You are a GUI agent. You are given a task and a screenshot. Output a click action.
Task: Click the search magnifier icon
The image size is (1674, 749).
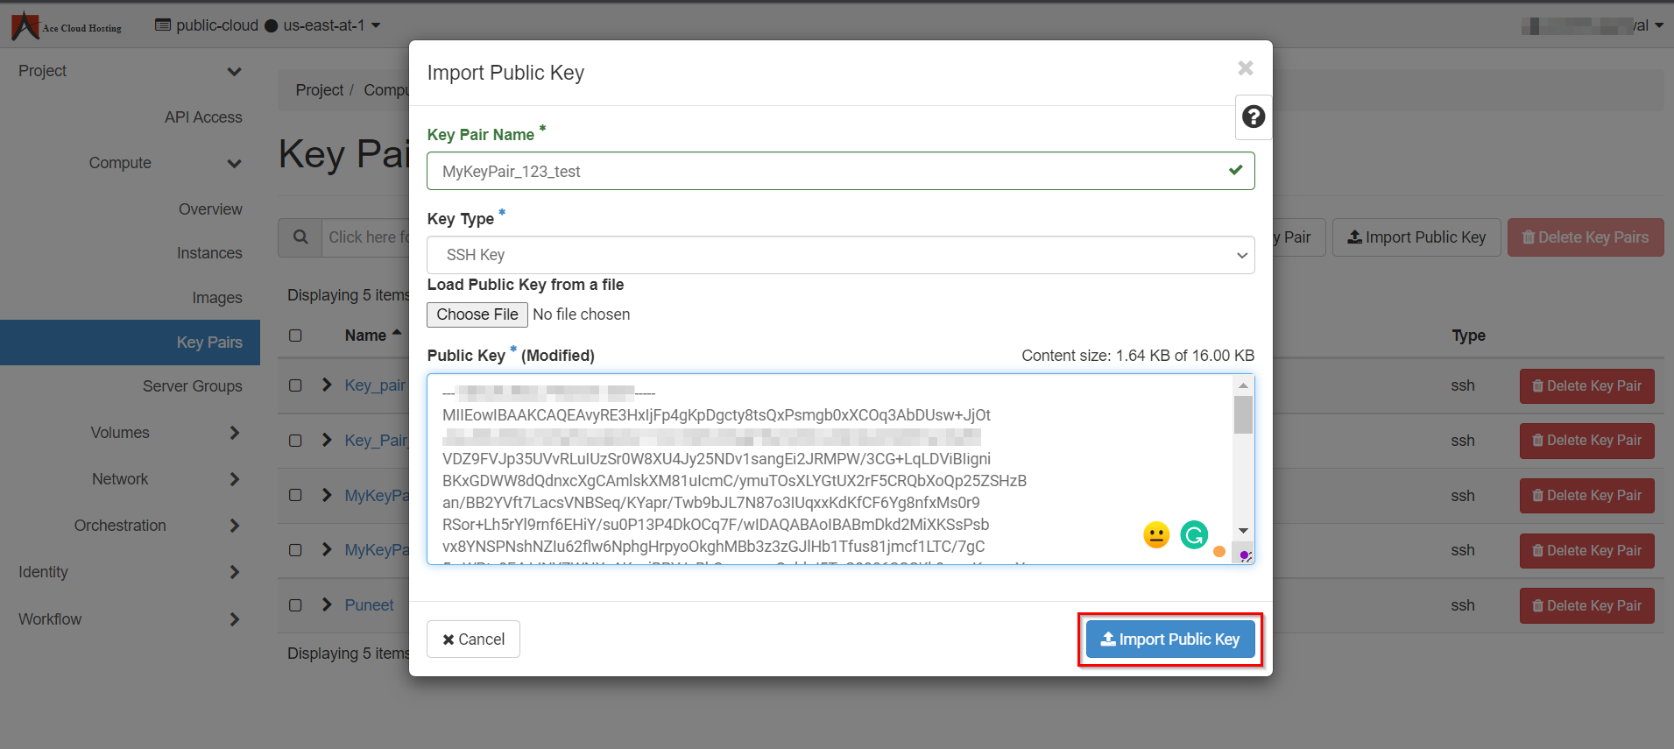click(300, 237)
